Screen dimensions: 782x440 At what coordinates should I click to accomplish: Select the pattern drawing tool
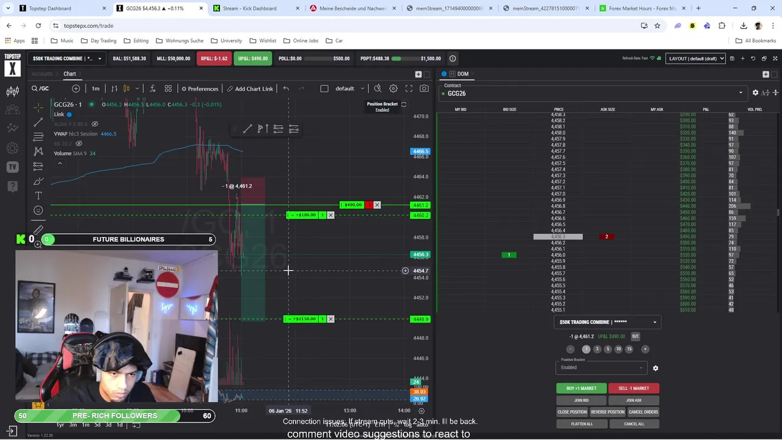(x=38, y=151)
